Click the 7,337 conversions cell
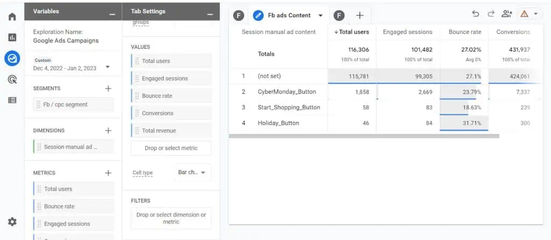The height and width of the screenshot is (240, 551). click(515, 92)
